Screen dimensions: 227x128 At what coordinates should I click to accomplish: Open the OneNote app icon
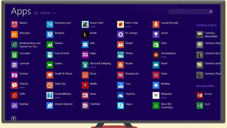click(x=85, y=105)
